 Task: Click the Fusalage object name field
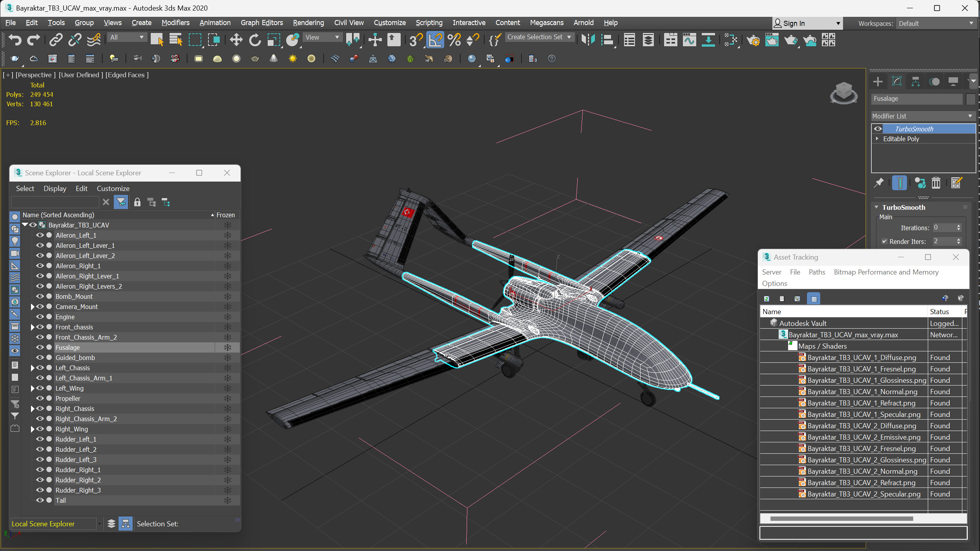(917, 99)
